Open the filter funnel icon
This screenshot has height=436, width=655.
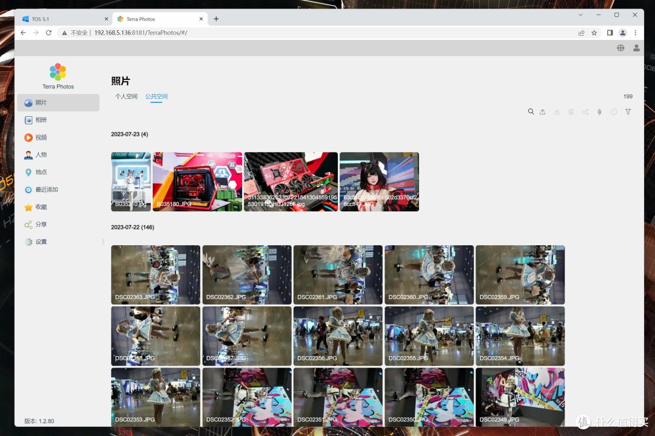[628, 112]
